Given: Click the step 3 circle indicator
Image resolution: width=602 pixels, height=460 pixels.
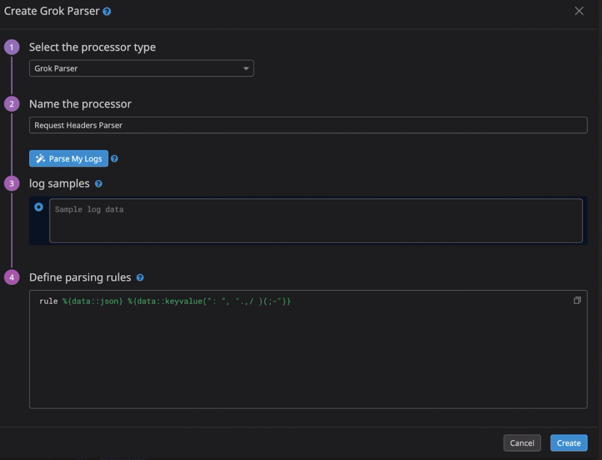Looking at the screenshot, I should coord(12,183).
